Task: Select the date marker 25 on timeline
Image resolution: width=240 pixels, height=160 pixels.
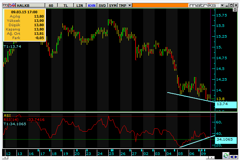Action: tap(112, 154)
